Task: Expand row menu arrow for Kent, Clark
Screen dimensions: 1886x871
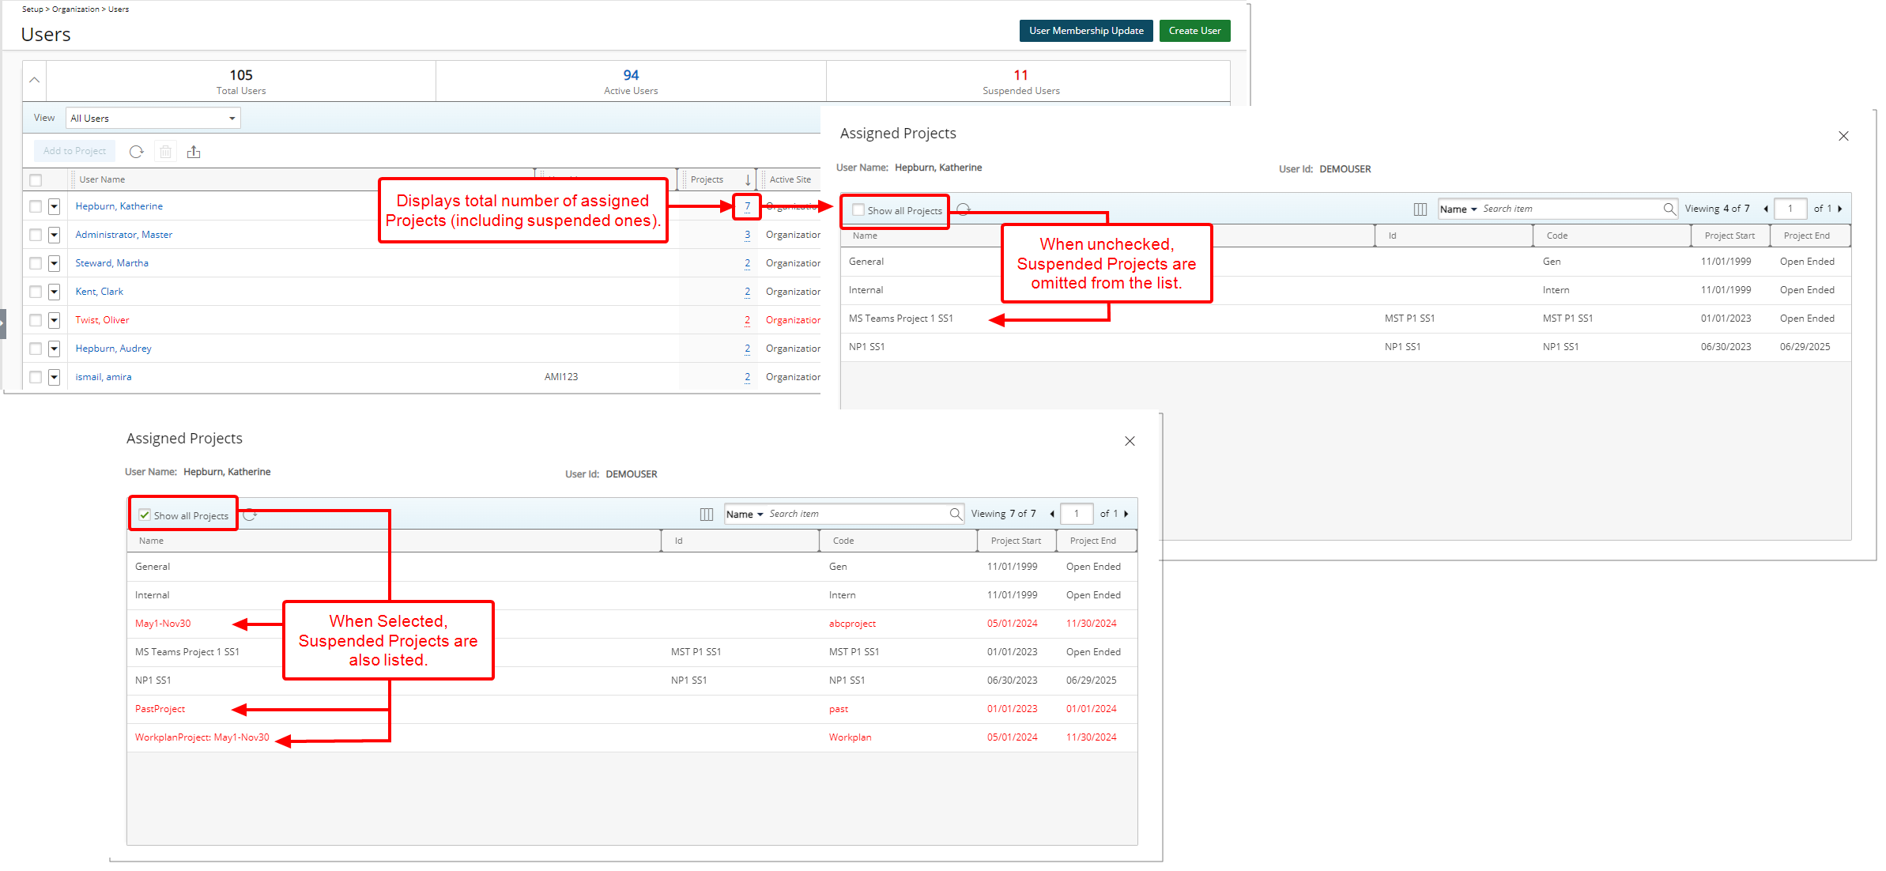Action: click(x=54, y=292)
